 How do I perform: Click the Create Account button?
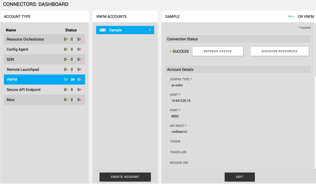click(x=125, y=177)
